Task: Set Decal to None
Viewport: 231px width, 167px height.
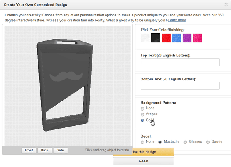Action: pyautogui.click(x=142, y=142)
